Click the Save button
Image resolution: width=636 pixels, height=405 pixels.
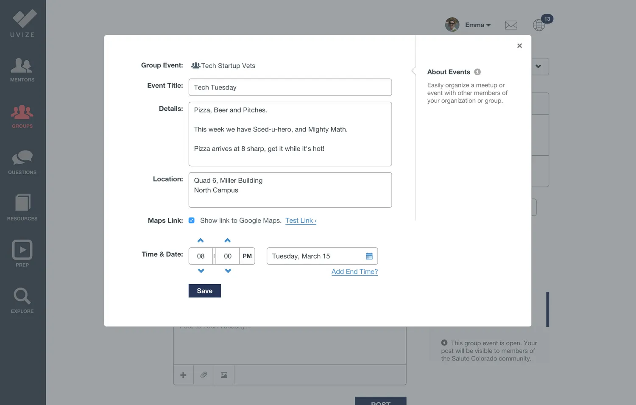coord(204,291)
